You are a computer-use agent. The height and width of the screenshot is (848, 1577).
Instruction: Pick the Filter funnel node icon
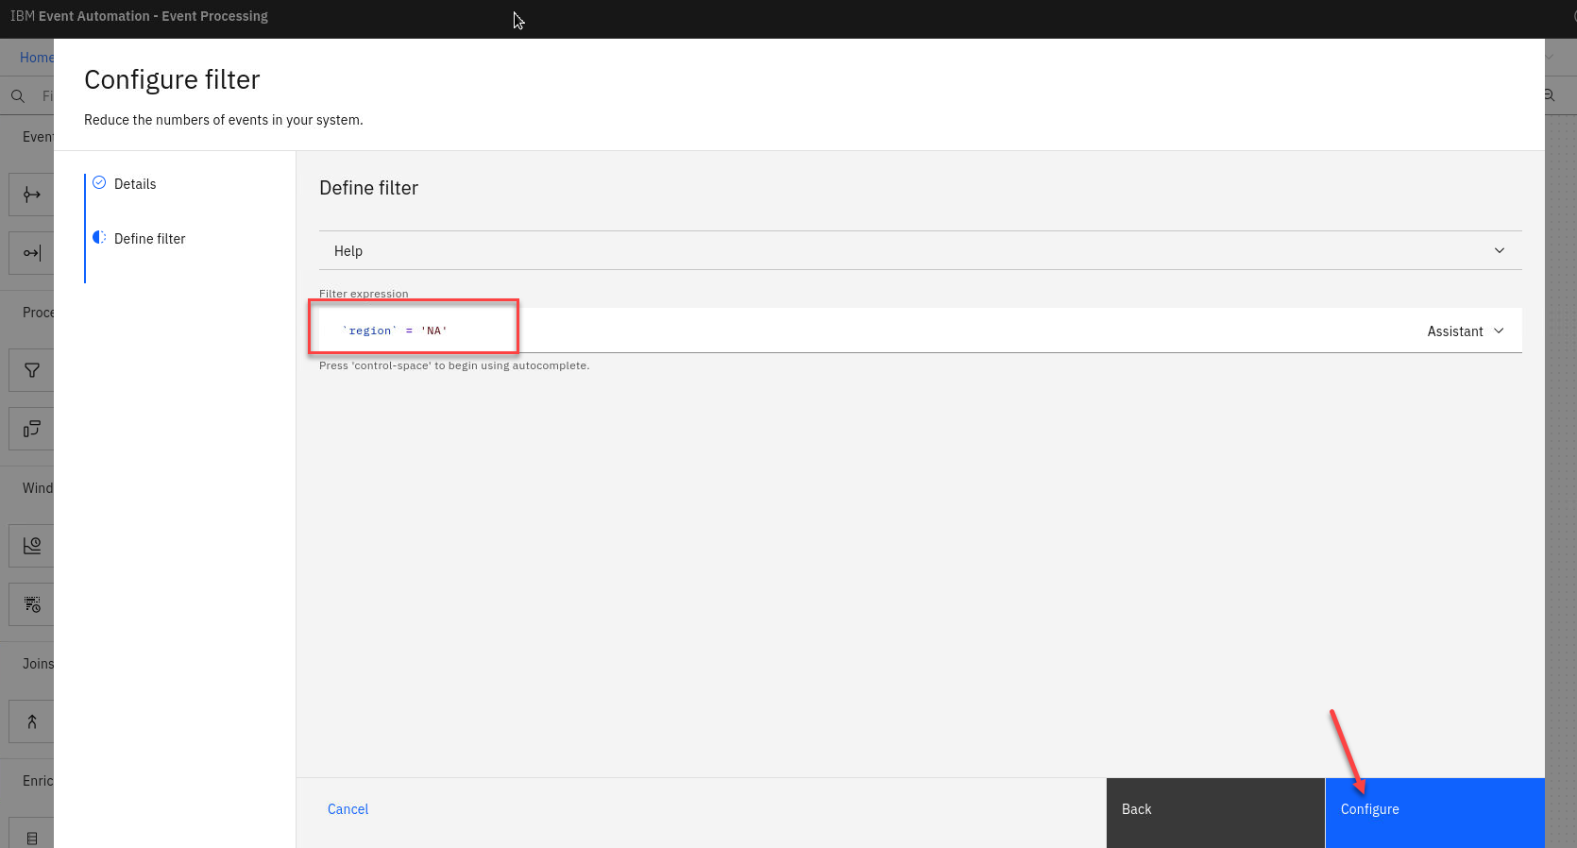[x=32, y=370]
